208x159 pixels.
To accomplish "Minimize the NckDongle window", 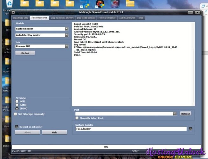I will [191, 12].
